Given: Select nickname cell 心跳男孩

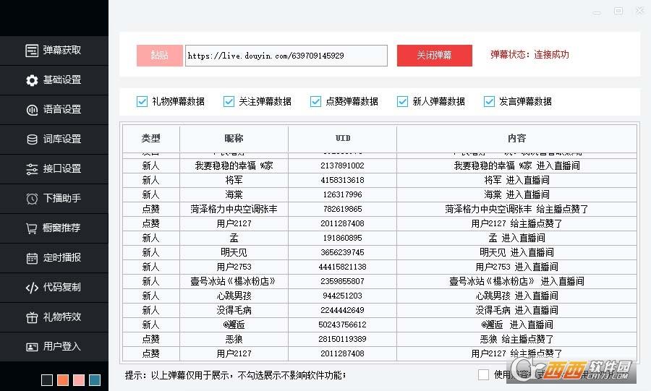Looking at the screenshot, I should [x=234, y=296].
